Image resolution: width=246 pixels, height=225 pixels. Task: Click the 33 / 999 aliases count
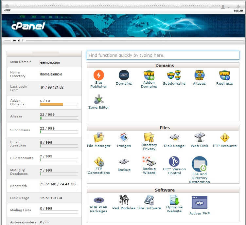47,114
